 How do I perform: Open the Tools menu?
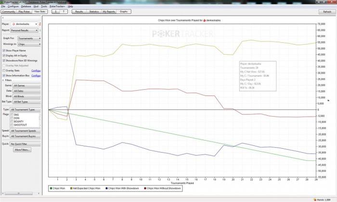(x=44, y=6)
